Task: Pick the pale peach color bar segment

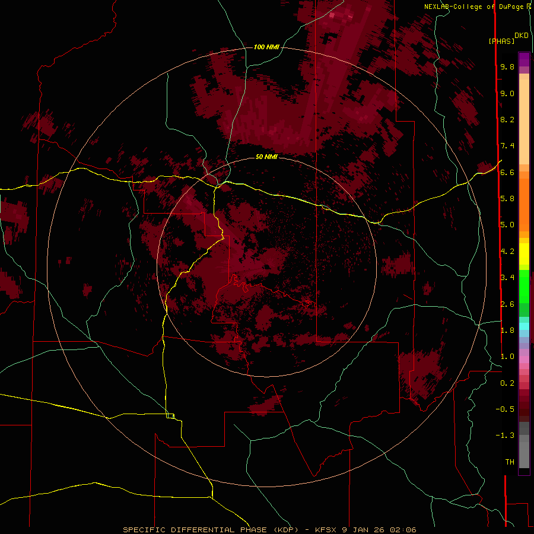Action: pos(524,123)
